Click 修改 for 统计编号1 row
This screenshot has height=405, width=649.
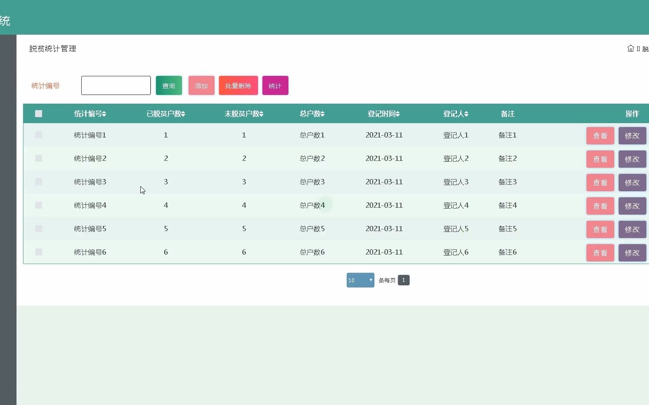(x=632, y=136)
